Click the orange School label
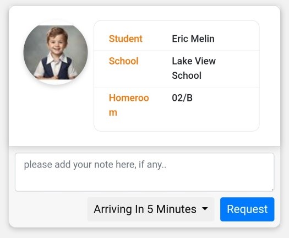Image resolution: width=289 pixels, height=238 pixels. (123, 61)
